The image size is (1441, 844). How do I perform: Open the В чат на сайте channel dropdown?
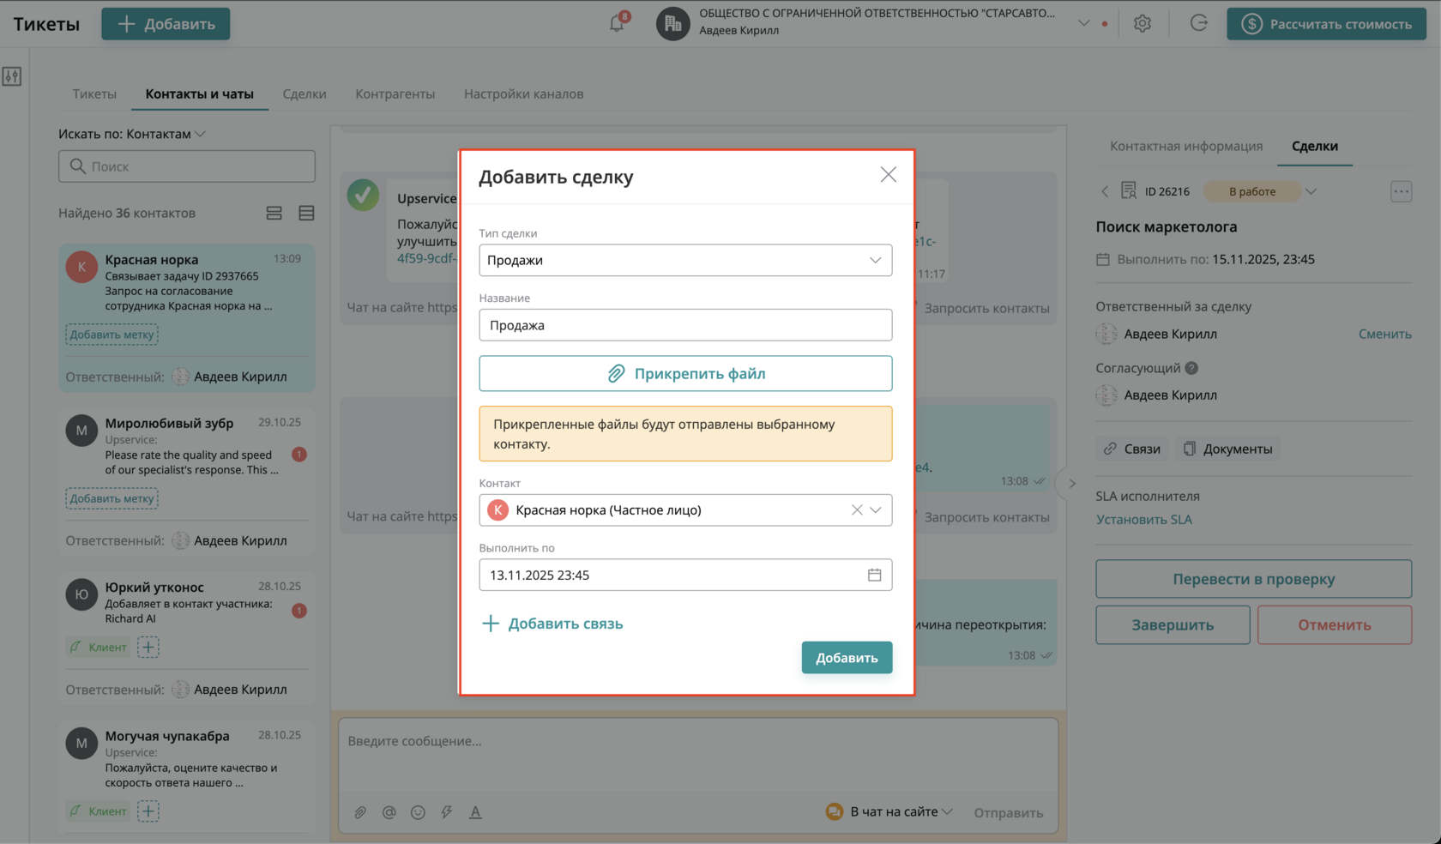pos(889,811)
